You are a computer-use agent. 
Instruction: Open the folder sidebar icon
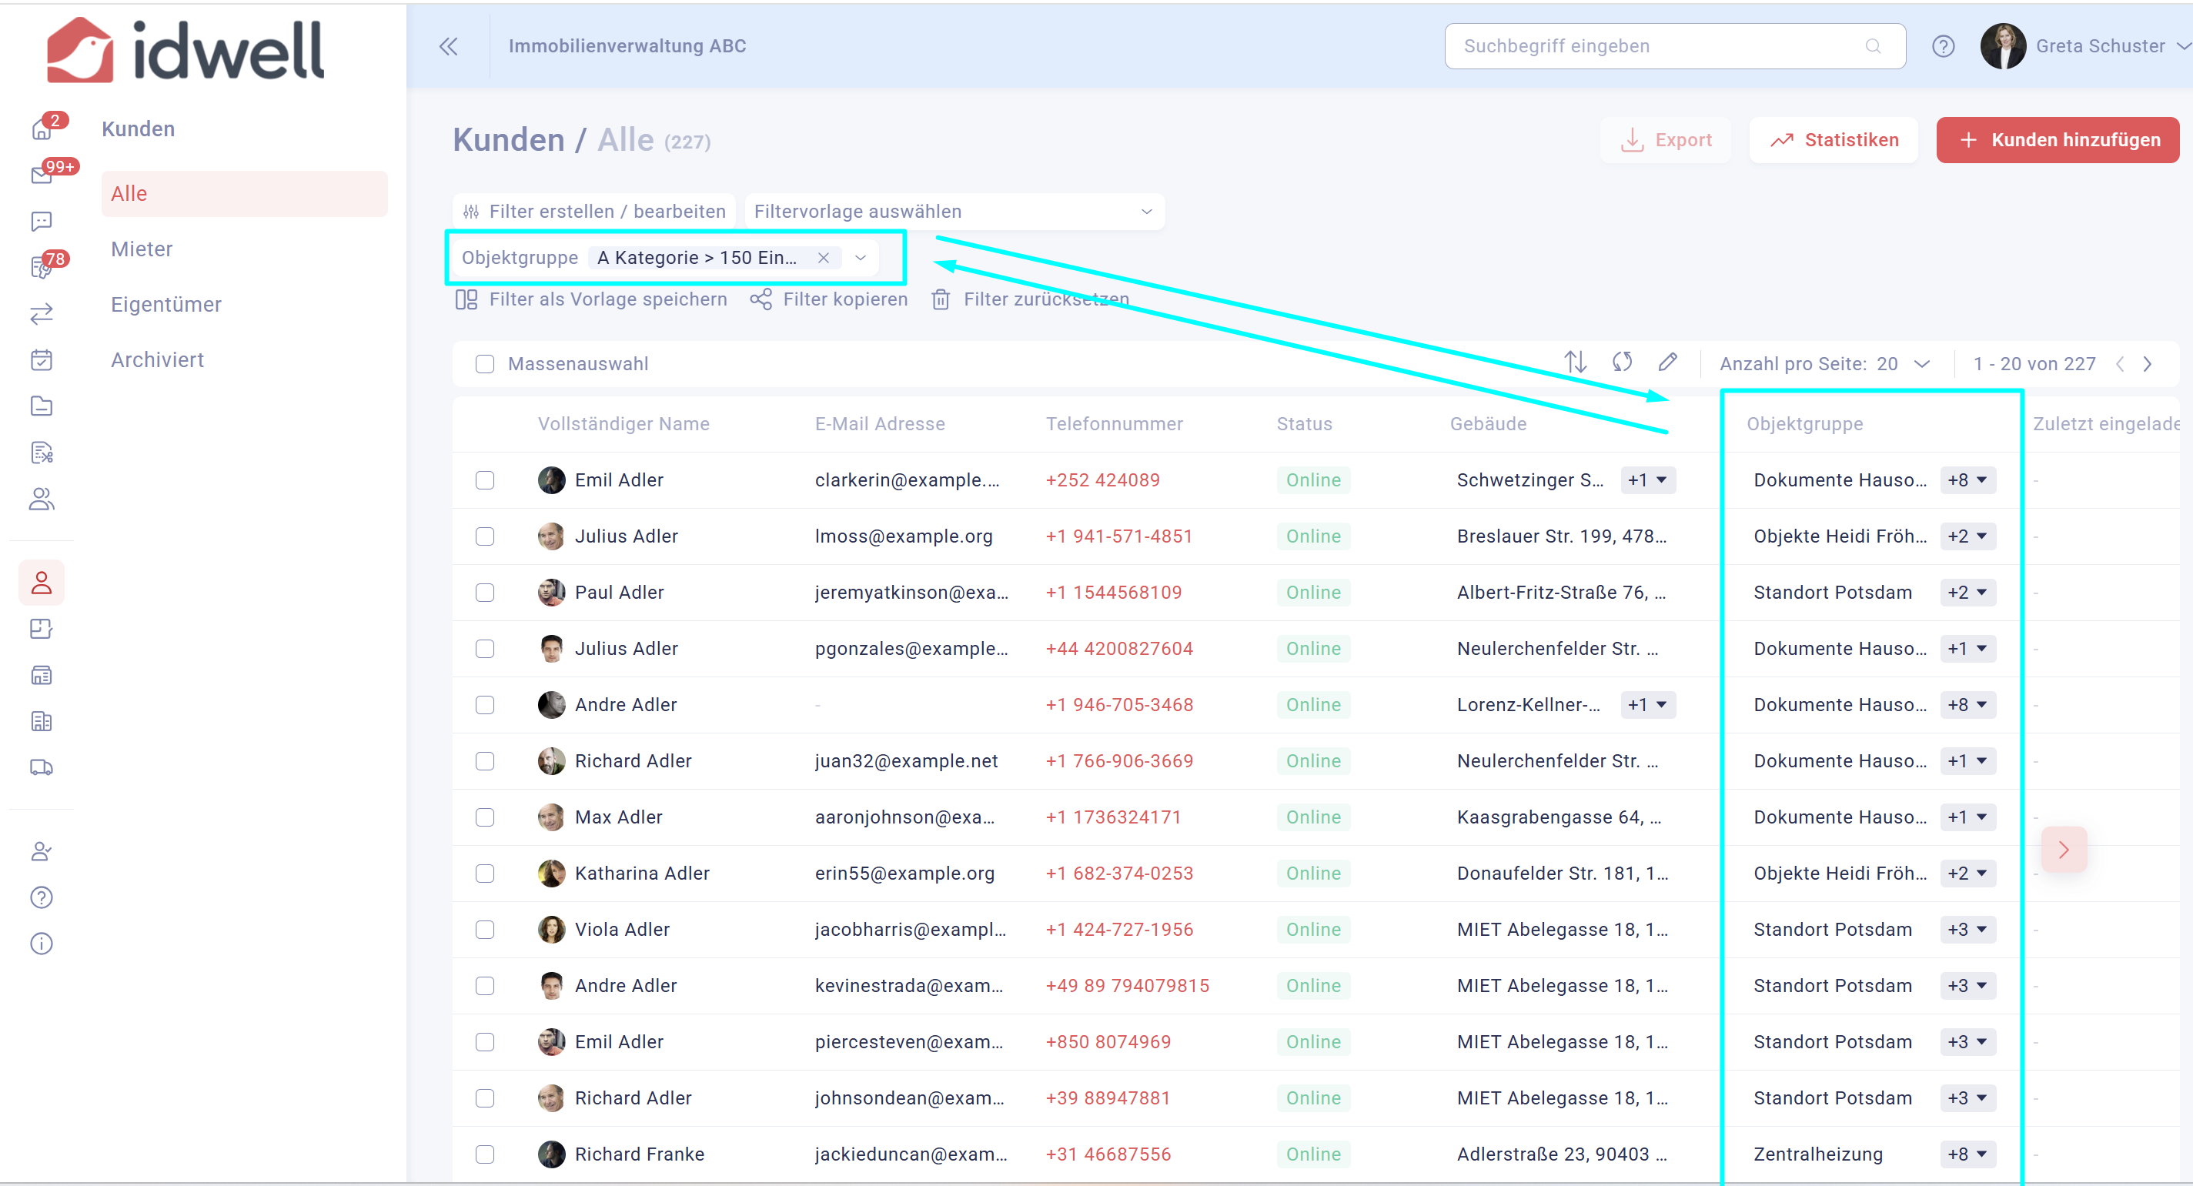tap(42, 406)
